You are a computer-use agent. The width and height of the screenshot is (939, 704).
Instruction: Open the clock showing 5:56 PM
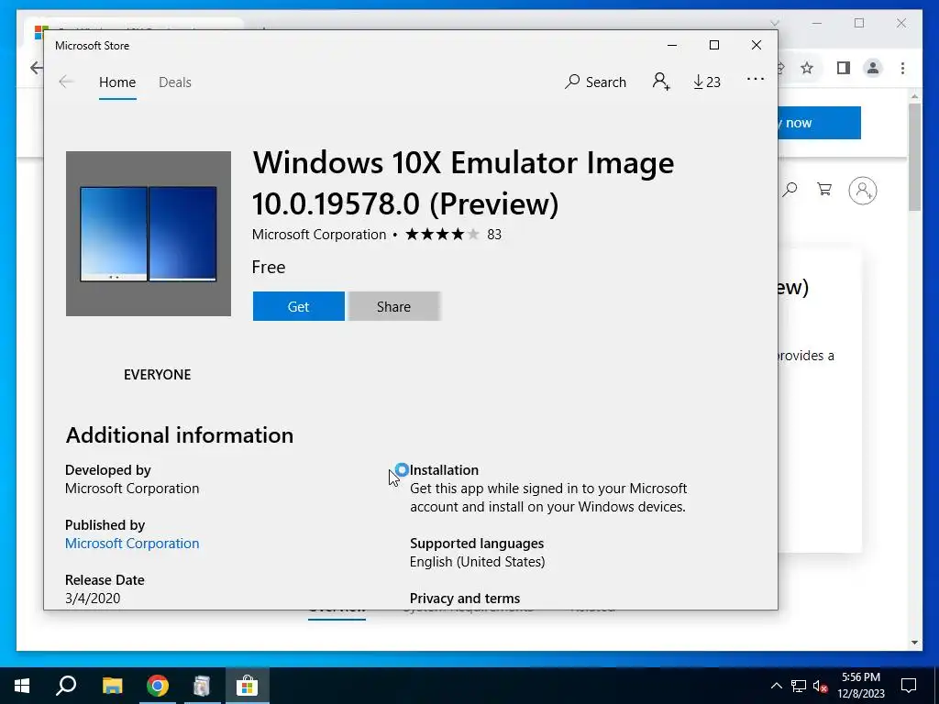point(861,686)
